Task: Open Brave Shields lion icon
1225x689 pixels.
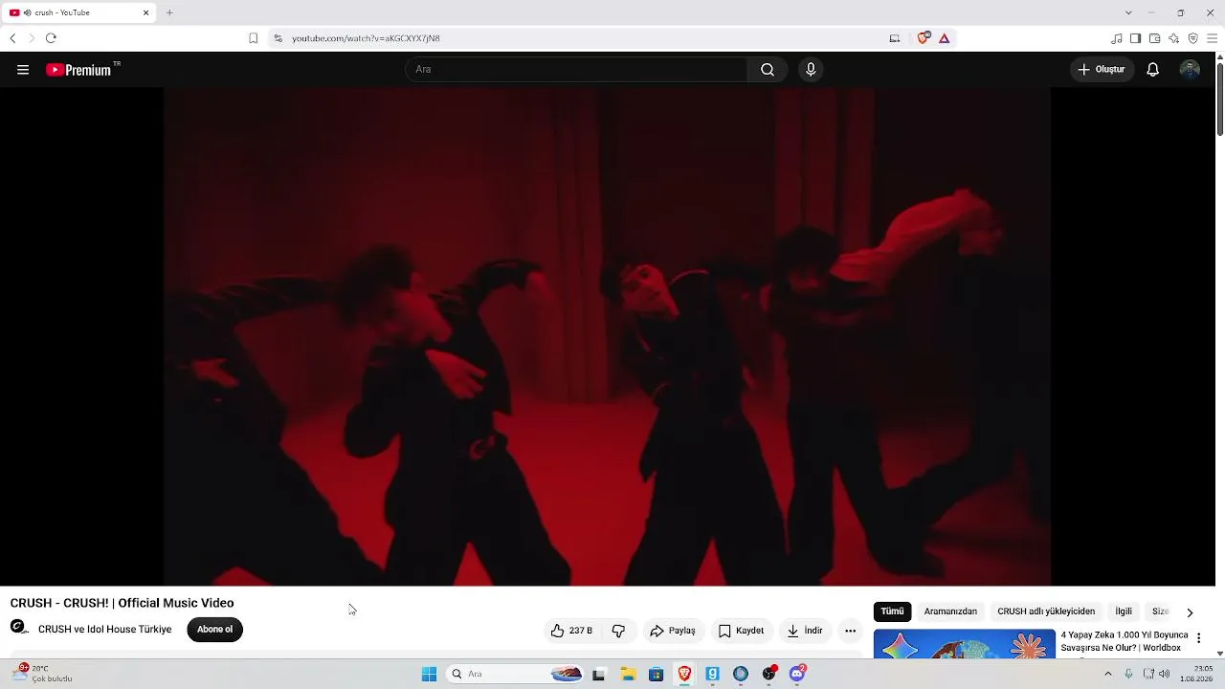Action: [x=924, y=38]
